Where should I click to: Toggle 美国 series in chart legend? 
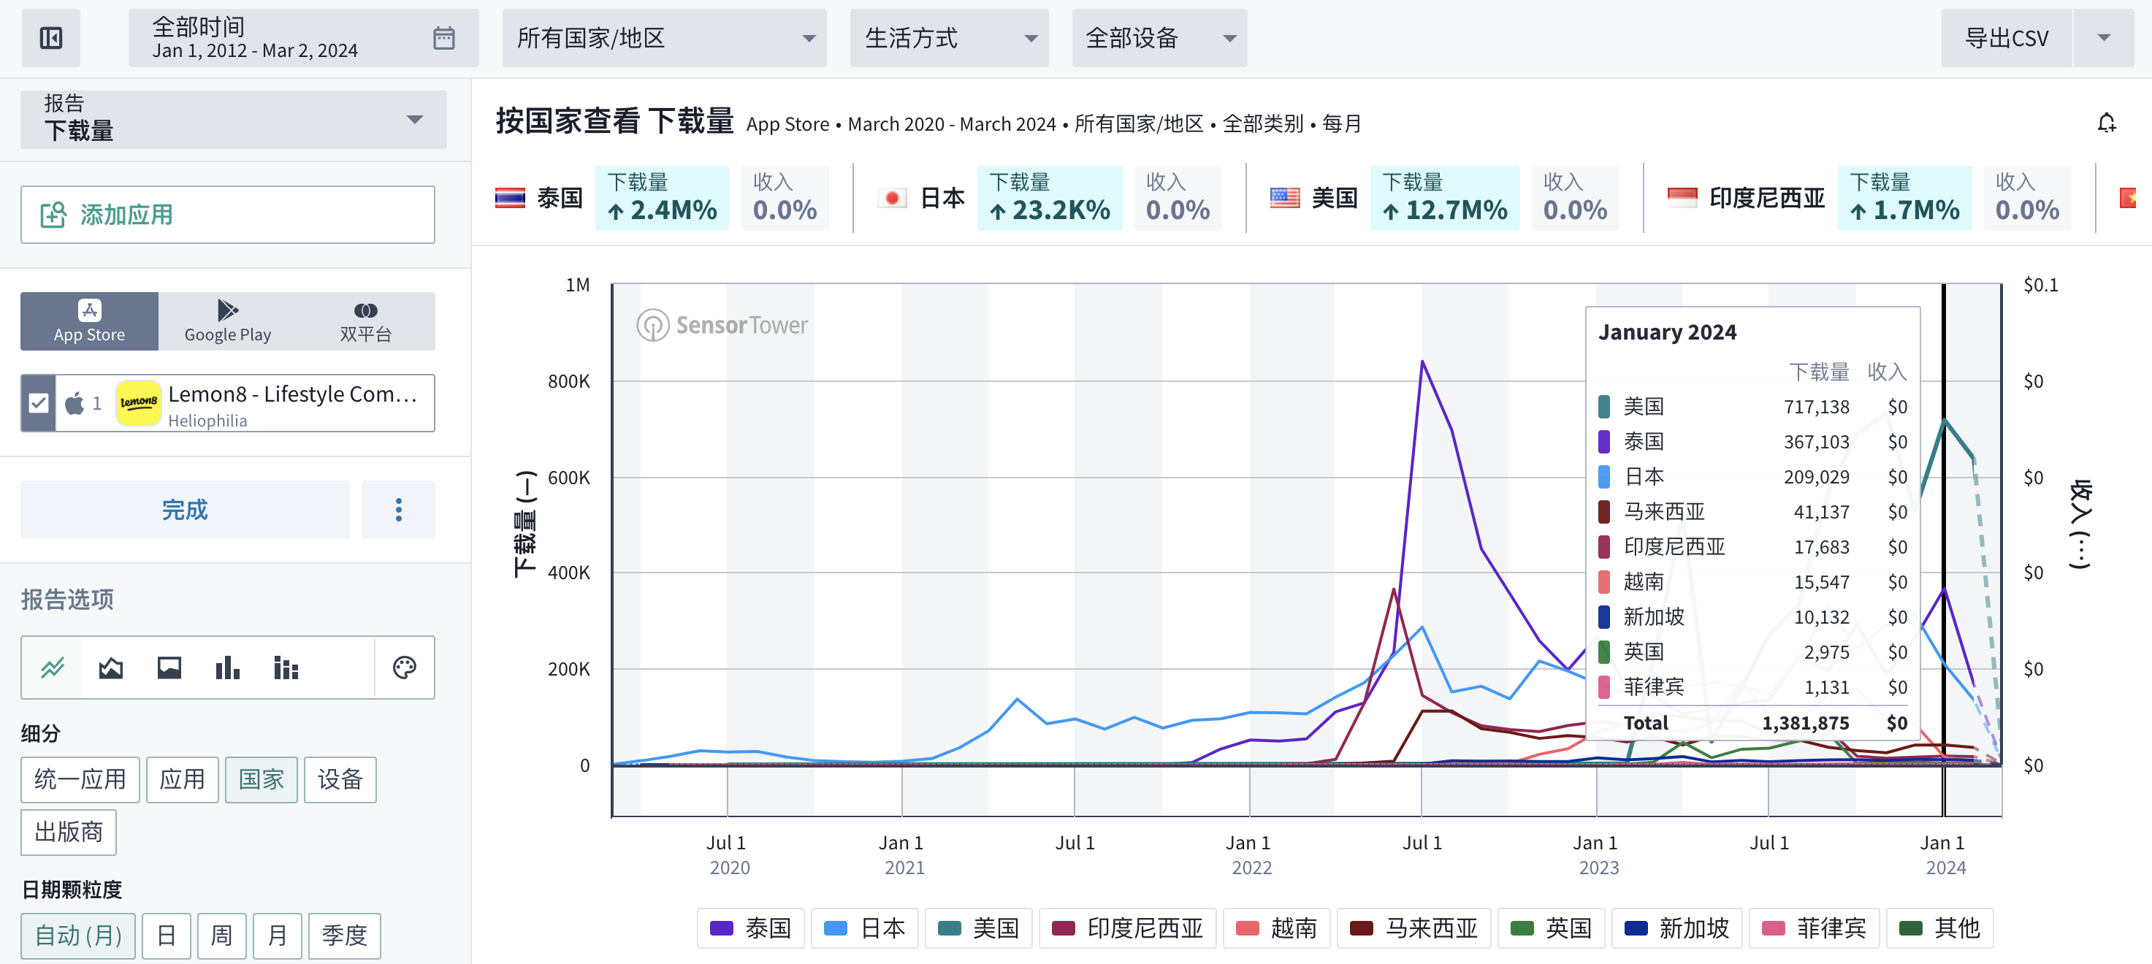click(x=978, y=927)
